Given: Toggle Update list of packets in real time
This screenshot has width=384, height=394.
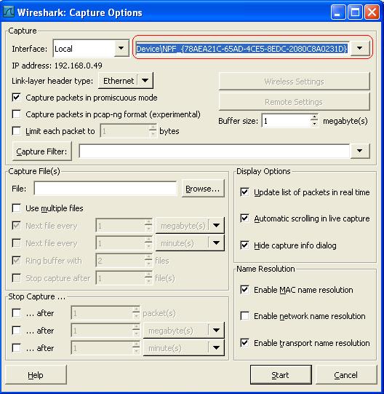Looking at the screenshot, I should (x=244, y=192).
